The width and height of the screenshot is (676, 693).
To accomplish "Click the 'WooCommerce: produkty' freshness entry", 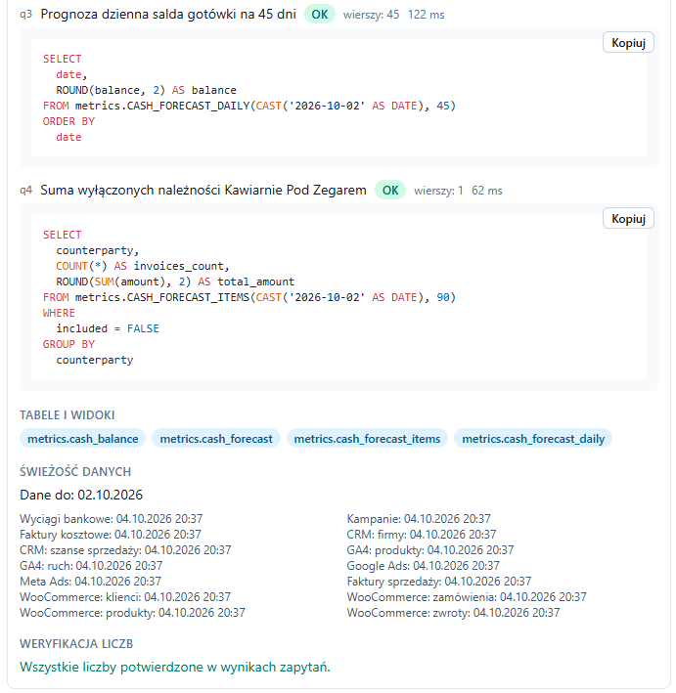I will click(132, 613).
